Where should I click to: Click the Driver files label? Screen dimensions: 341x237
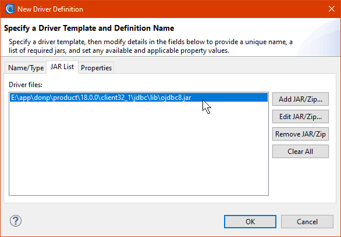click(26, 85)
